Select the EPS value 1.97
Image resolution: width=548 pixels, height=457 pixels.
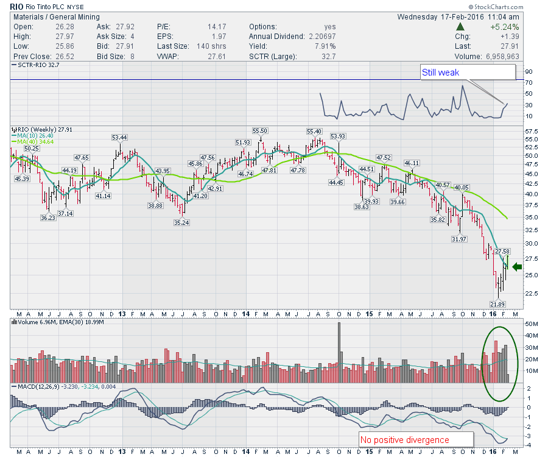click(x=219, y=37)
